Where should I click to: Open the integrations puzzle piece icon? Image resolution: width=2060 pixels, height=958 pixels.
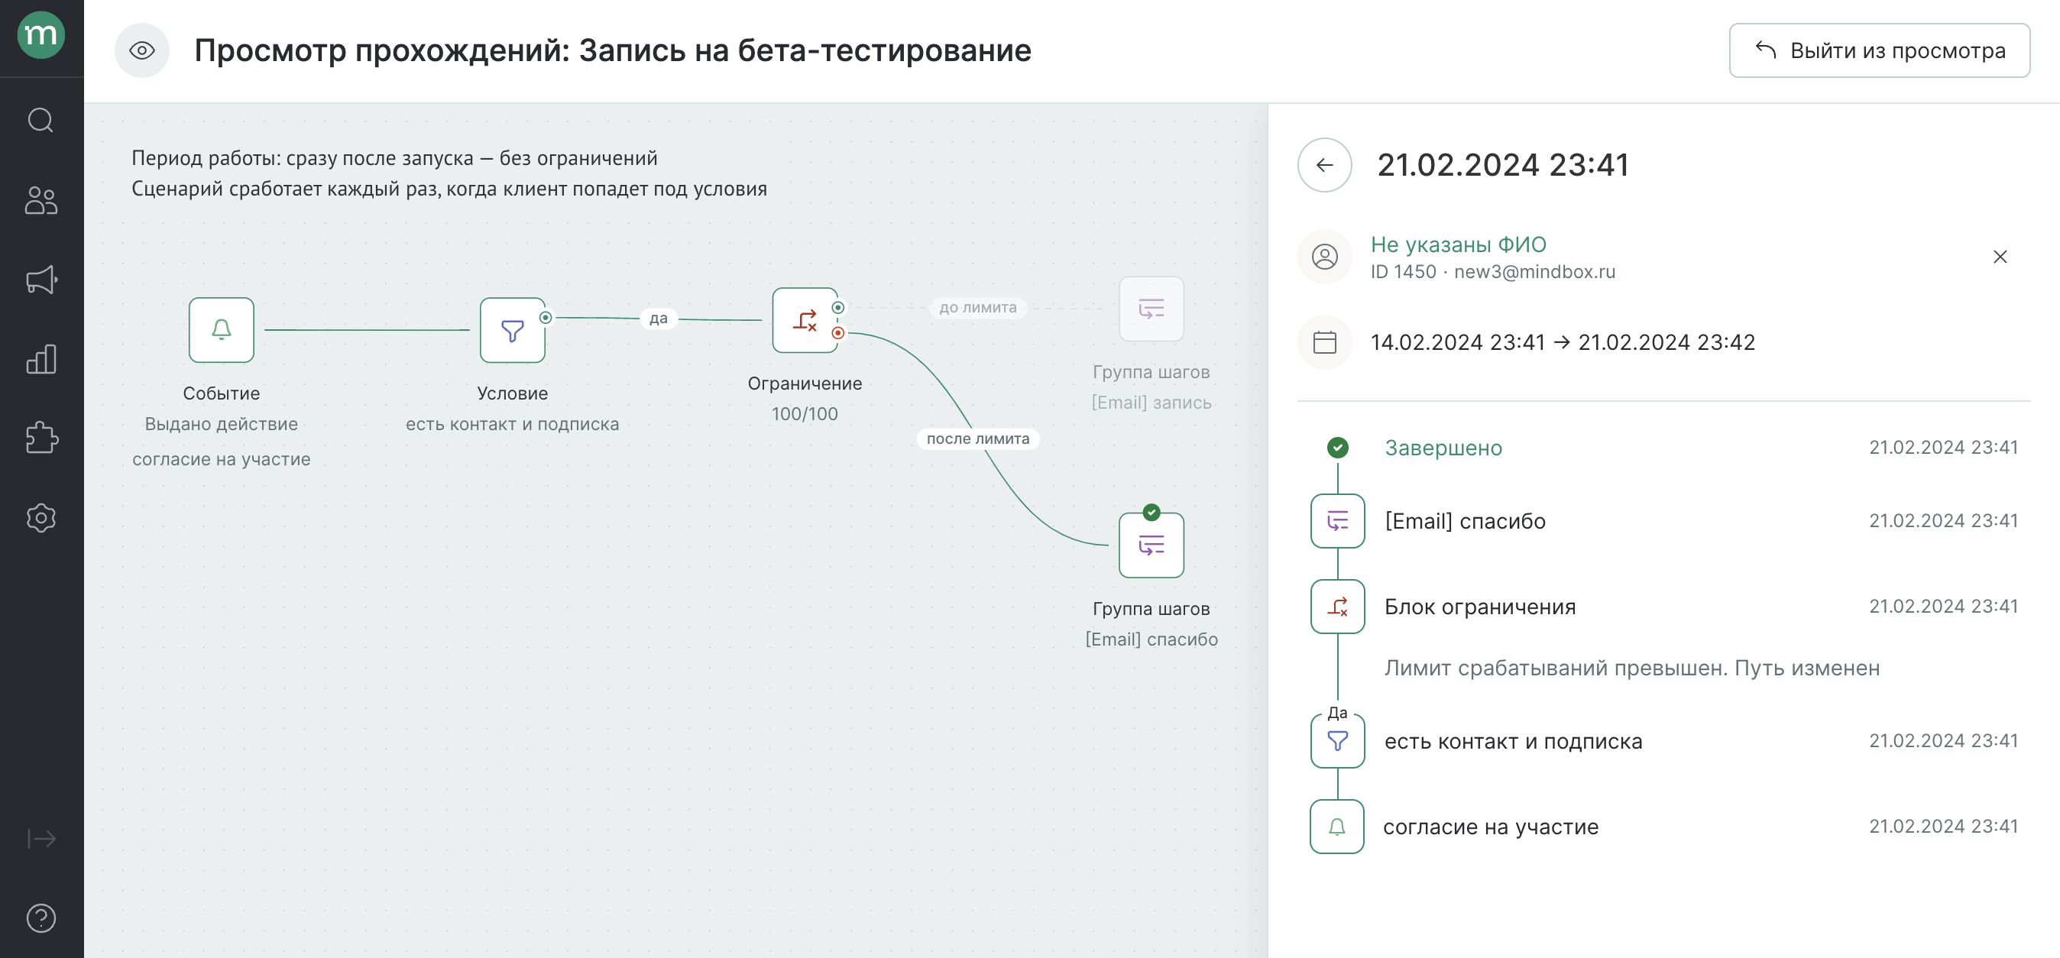(x=40, y=439)
